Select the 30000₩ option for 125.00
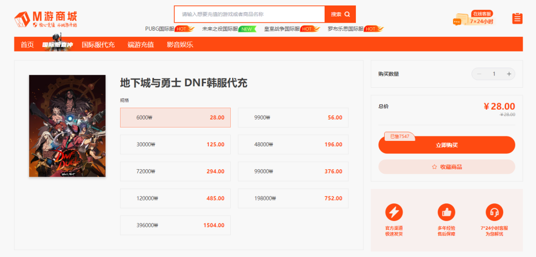 (175, 144)
